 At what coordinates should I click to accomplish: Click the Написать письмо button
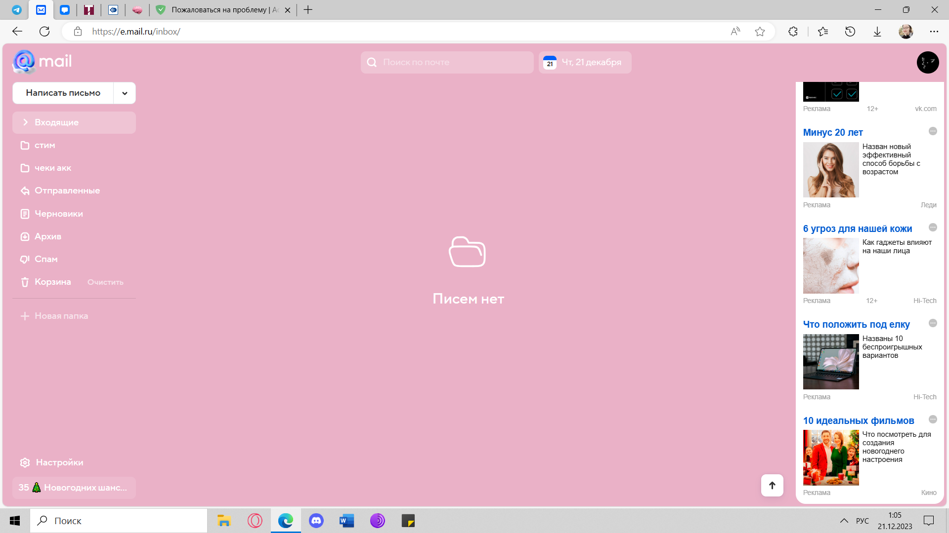coord(63,93)
